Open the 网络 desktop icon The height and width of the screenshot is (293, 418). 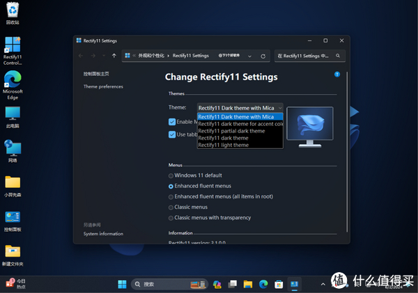[13, 151]
